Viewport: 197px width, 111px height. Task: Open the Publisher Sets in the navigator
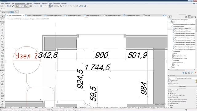click(195, 17)
